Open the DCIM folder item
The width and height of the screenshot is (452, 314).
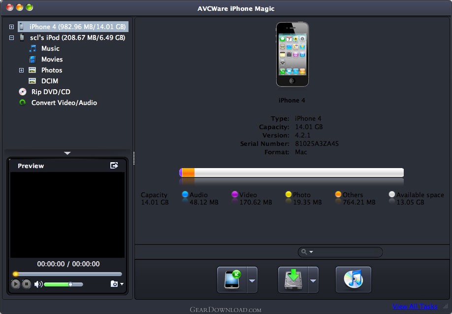[x=50, y=81]
